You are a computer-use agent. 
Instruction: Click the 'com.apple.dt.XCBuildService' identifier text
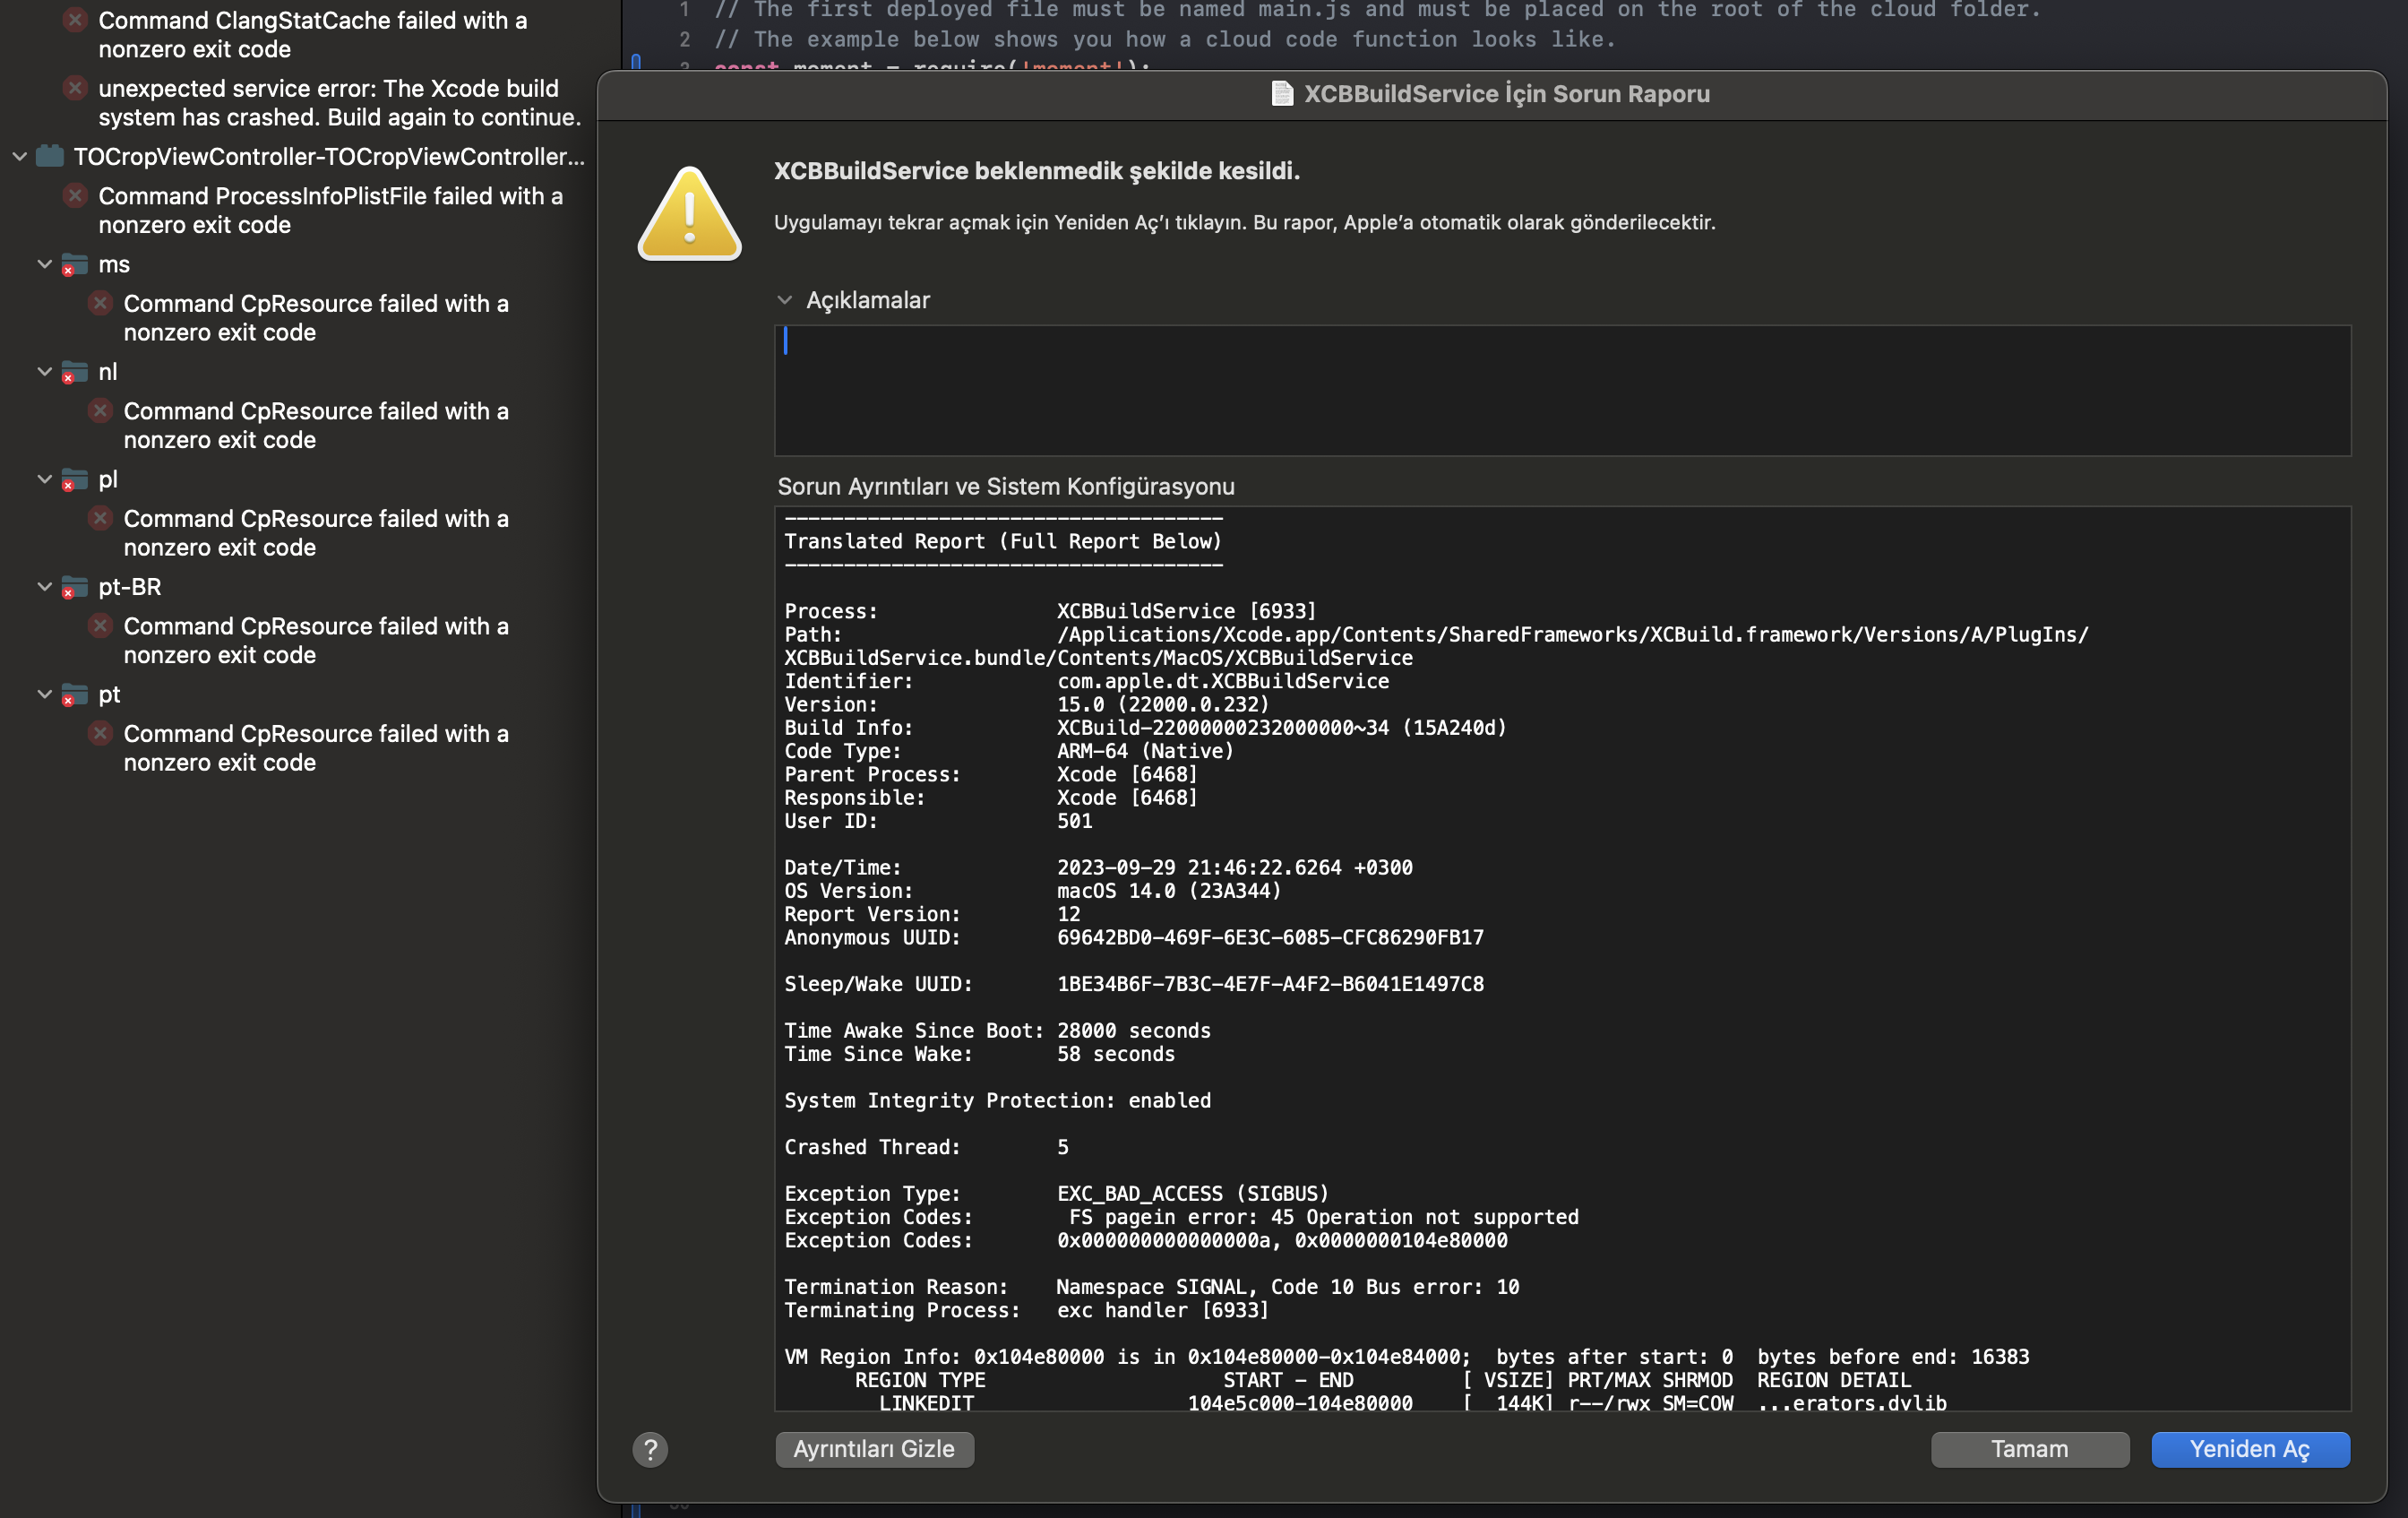click(x=1223, y=681)
